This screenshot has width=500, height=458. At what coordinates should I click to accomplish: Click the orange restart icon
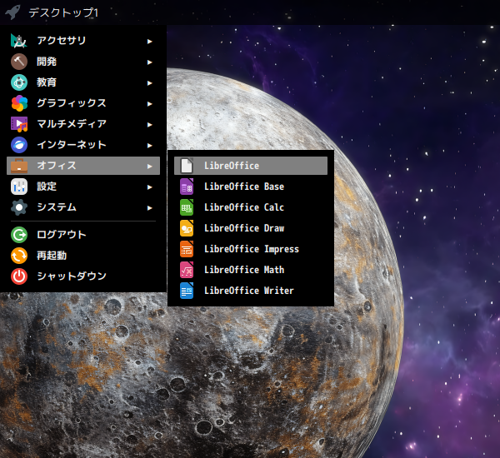pos(19,256)
